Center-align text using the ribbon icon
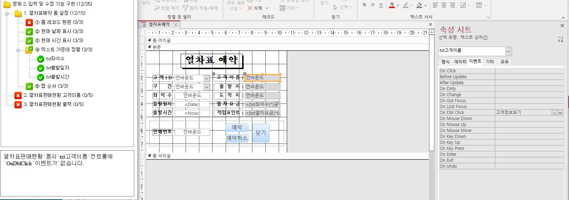Image resolution: width=569 pixels, height=200 pixels. [444, 5]
